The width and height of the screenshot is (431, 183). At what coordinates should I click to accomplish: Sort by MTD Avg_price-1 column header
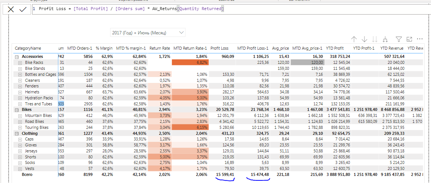tap(307, 48)
